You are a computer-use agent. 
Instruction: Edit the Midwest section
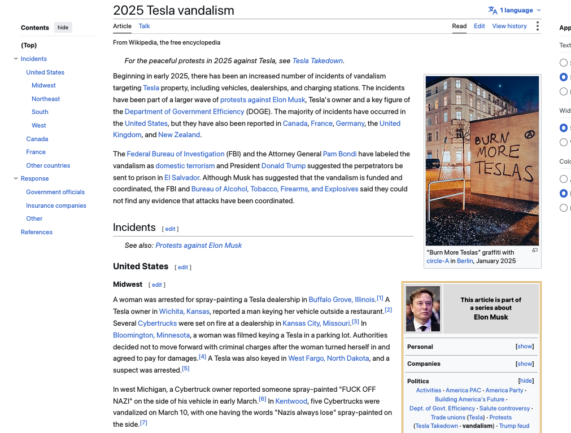157,285
